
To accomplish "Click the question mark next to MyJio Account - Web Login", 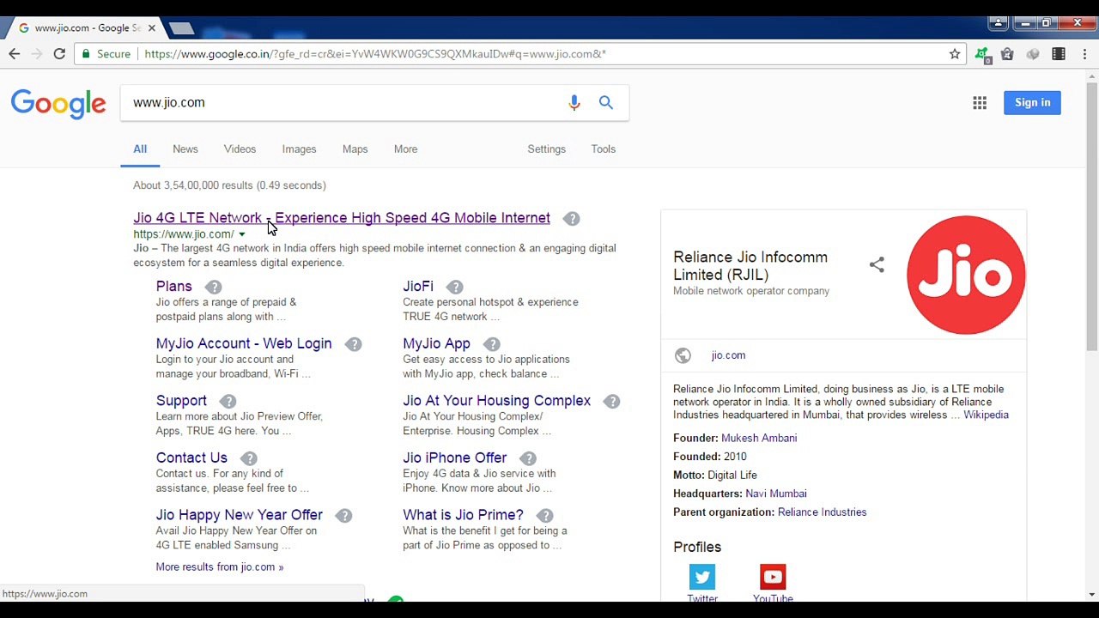I will click(x=354, y=344).
